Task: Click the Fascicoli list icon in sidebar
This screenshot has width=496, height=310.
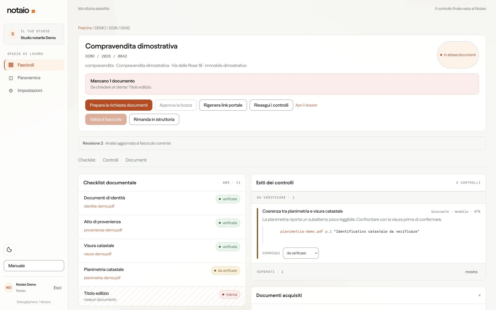Action: click(x=11, y=65)
